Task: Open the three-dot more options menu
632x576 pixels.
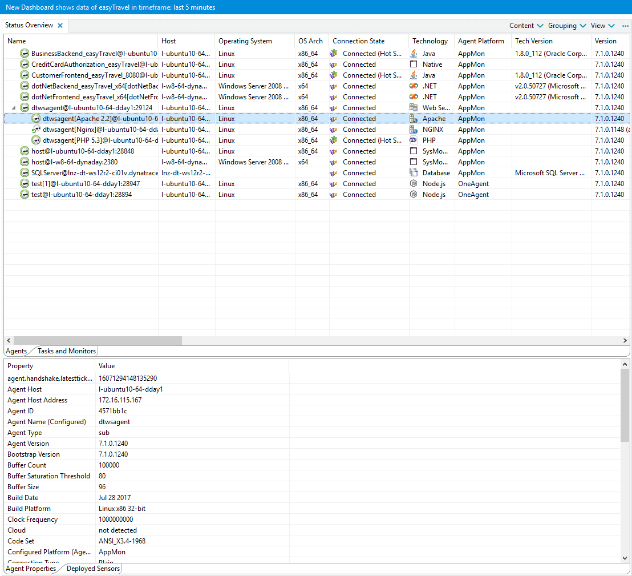Action: click(x=625, y=26)
